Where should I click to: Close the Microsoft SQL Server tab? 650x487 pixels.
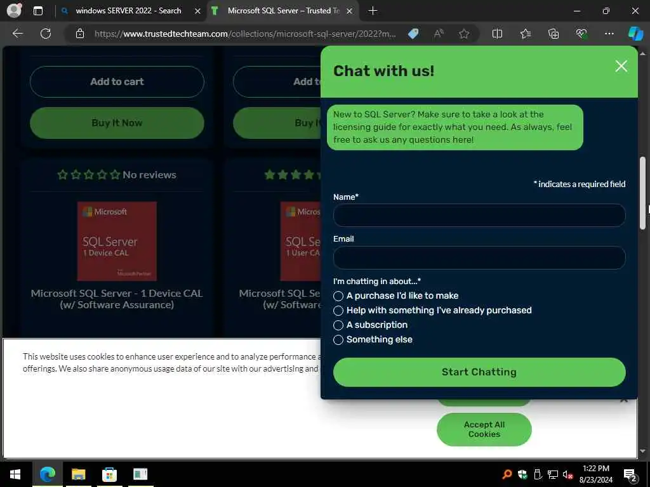[x=350, y=11]
